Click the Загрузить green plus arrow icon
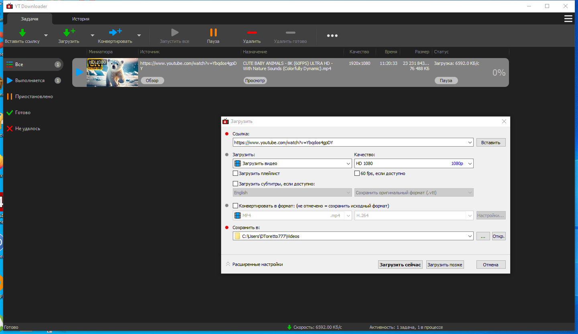 pos(69,32)
